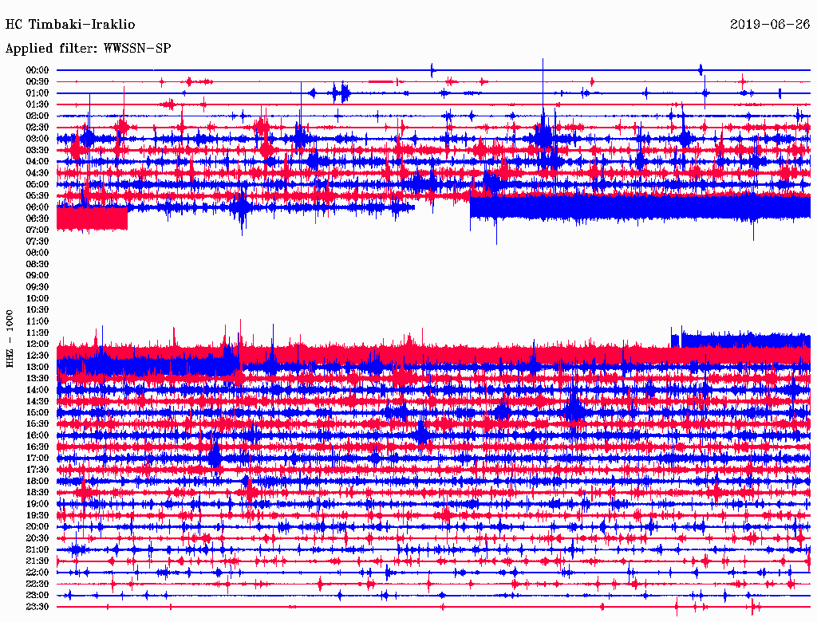This screenshot has width=817, height=622.
Task: Click the station title "HC Timbaki-Iraklio"
Action: tap(70, 25)
